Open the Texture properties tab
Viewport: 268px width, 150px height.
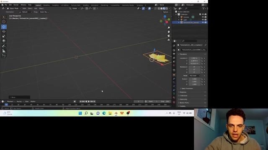click(x=174, y=102)
